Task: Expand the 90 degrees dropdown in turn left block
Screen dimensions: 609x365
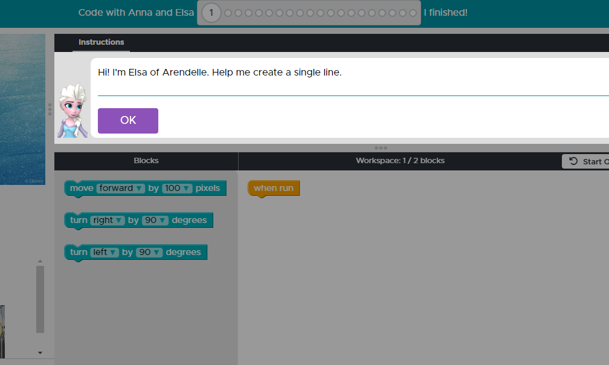Action: coord(149,252)
